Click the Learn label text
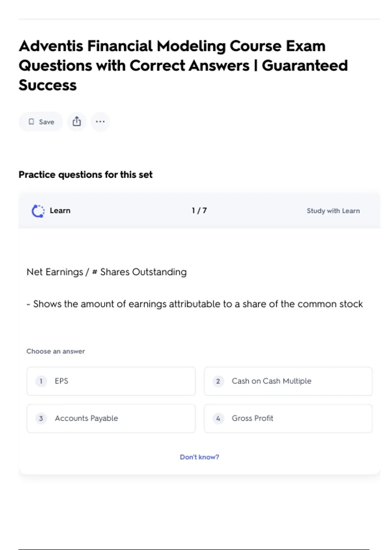This screenshot has height=550, width=388. click(x=60, y=211)
